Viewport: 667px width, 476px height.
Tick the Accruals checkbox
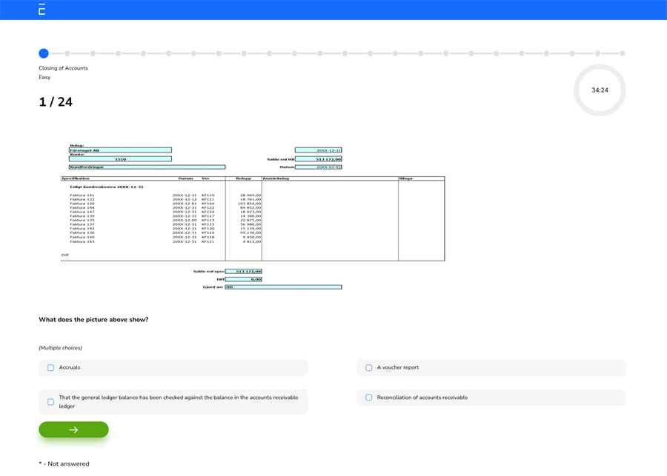(50, 368)
